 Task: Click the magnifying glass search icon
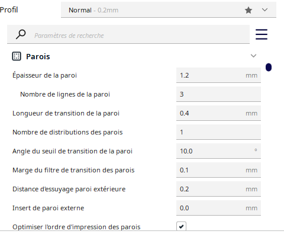pyautogui.click(x=21, y=34)
